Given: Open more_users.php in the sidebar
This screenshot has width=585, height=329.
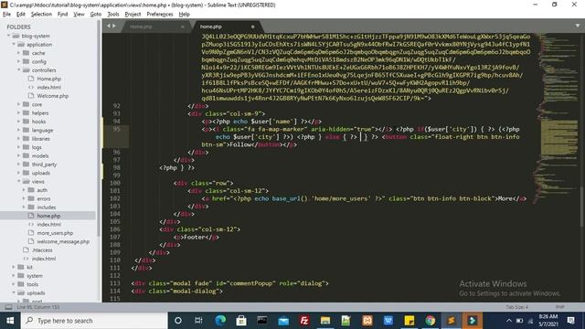Looking at the screenshot, I should [55, 233].
